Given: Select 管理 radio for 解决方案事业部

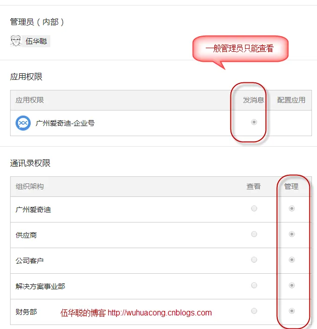Looking at the screenshot, I should [x=291, y=285].
